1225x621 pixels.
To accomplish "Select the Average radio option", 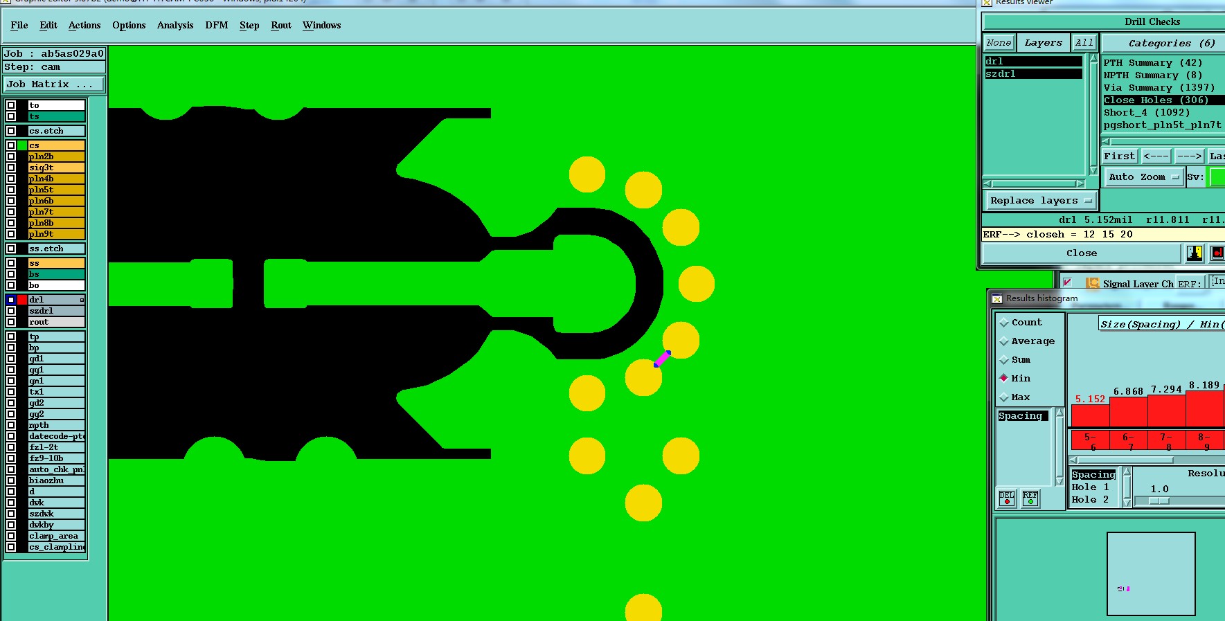I will click(x=1004, y=341).
